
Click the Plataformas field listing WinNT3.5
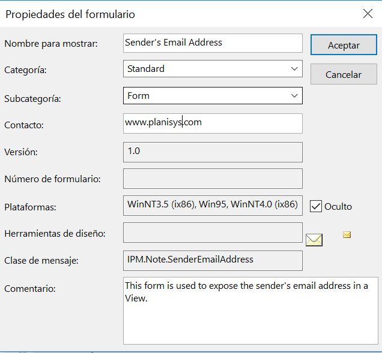click(213, 205)
